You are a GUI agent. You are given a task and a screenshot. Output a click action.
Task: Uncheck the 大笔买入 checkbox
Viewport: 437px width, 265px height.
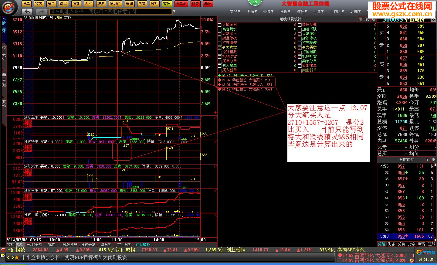coord(220,34)
